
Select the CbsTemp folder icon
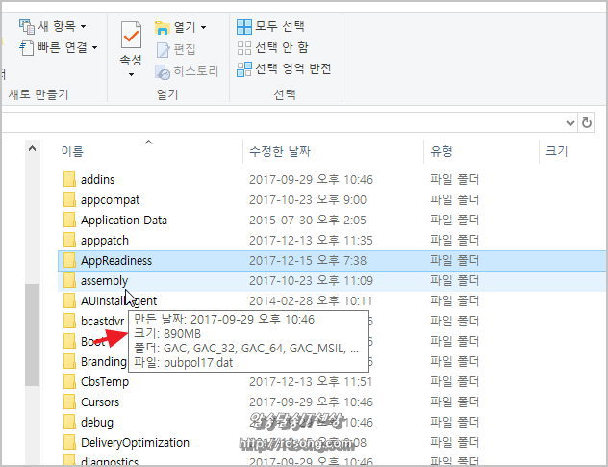pyautogui.click(x=70, y=381)
